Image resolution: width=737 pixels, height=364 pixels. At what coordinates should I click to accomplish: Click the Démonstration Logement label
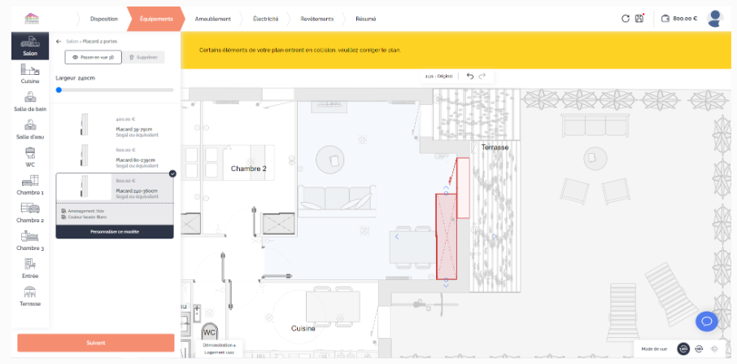(219, 349)
